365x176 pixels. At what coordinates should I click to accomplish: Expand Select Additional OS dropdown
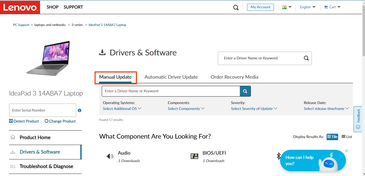click(x=122, y=109)
